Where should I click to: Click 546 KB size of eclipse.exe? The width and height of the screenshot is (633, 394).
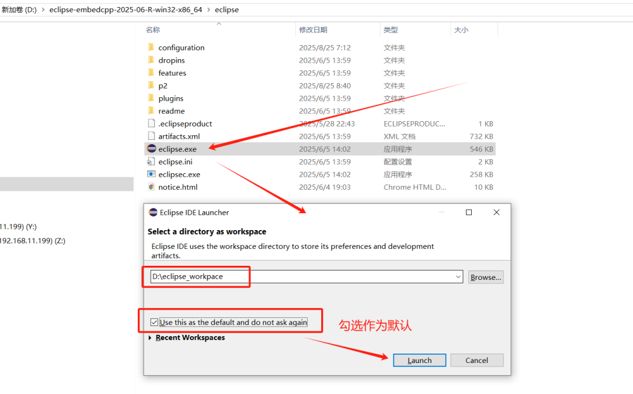tap(481, 149)
